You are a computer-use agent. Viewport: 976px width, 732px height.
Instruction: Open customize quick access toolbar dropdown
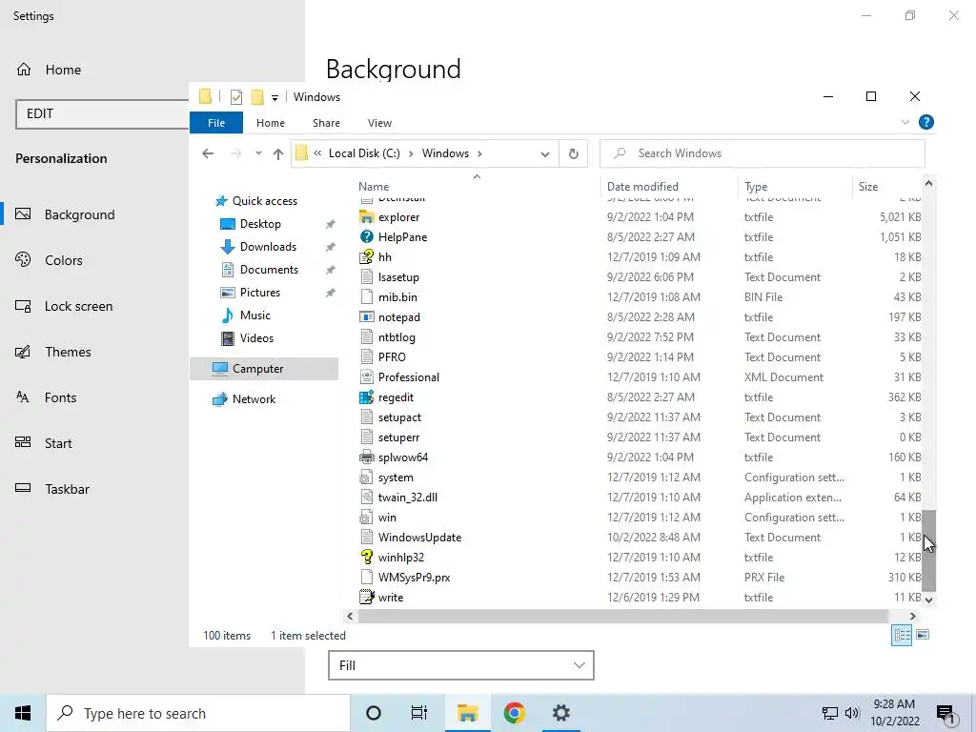tap(274, 98)
